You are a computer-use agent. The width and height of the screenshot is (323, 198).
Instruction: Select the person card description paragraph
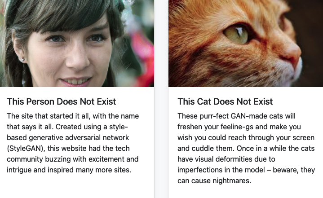coord(73,143)
